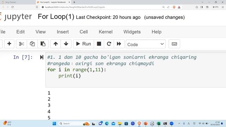Viewport: 226px width, 127px height.
Task: Open the zoom indicator in address bar
Action: pos(163,7)
